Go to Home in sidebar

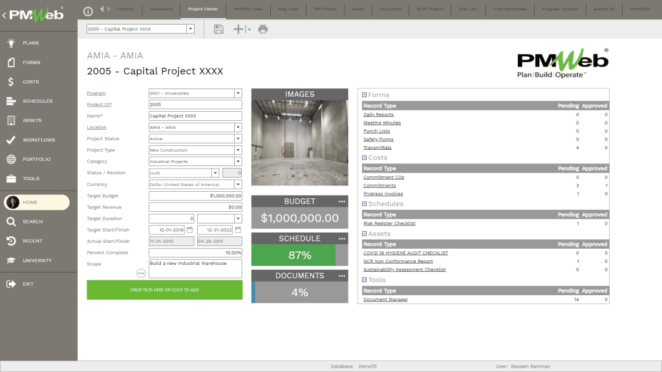pyautogui.click(x=37, y=202)
